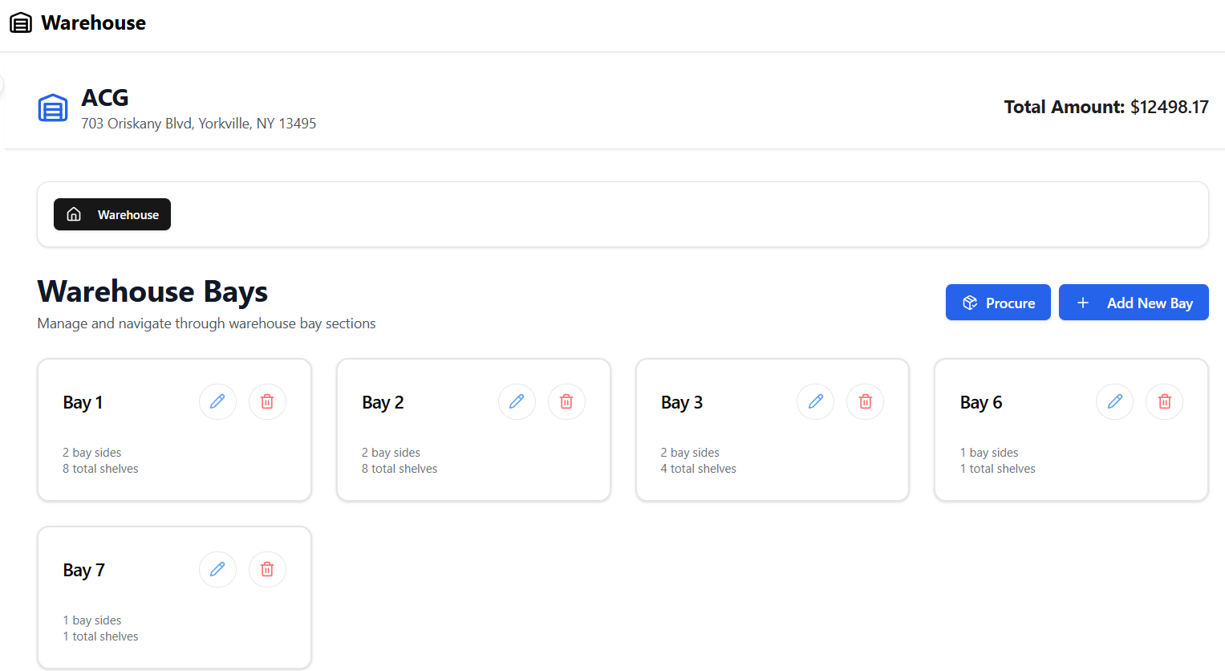Image resolution: width=1225 pixels, height=671 pixels.
Task: Edit Bay 2 with the pencil icon
Action: click(x=517, y=401)
